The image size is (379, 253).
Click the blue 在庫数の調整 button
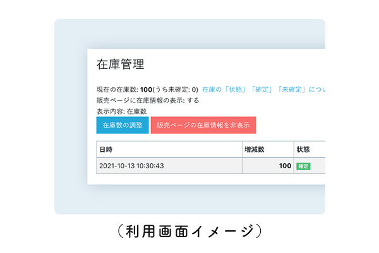(123, 125)
